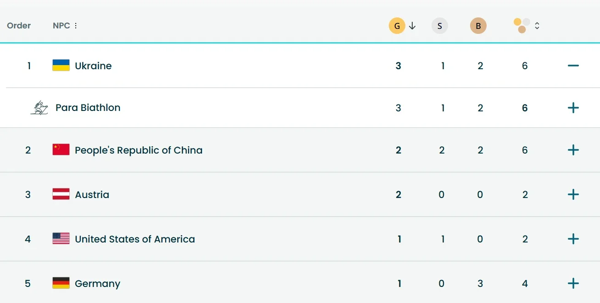Click the Para Biathlon skier icon
The image size is (600, 303).
[x=39, y=108]
